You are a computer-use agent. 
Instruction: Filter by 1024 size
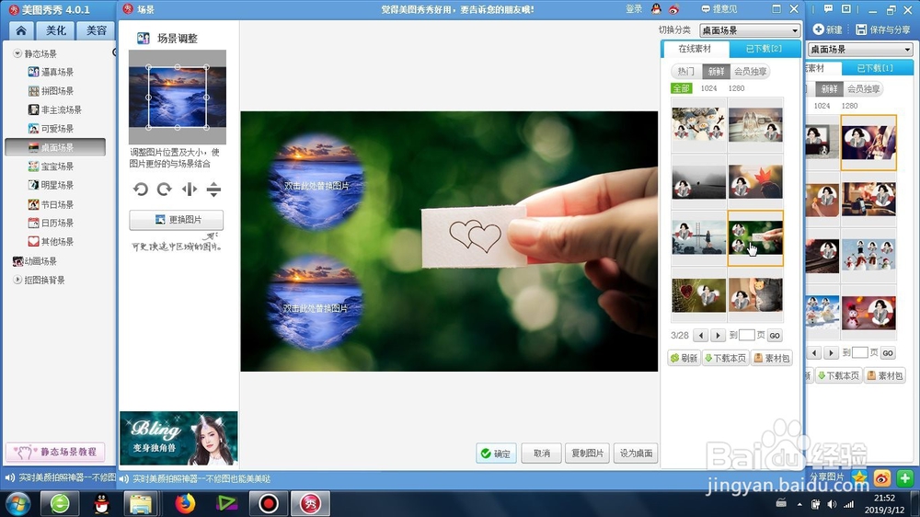(708, 88)
